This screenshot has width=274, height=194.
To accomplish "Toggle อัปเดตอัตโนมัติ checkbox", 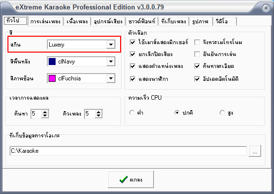I will tap(197, 79).
